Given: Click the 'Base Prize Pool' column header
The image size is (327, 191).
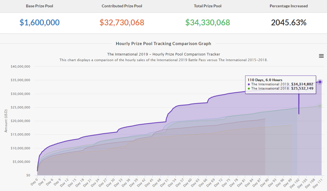Looking at the screenshot, I should click(x=39, y=6).
